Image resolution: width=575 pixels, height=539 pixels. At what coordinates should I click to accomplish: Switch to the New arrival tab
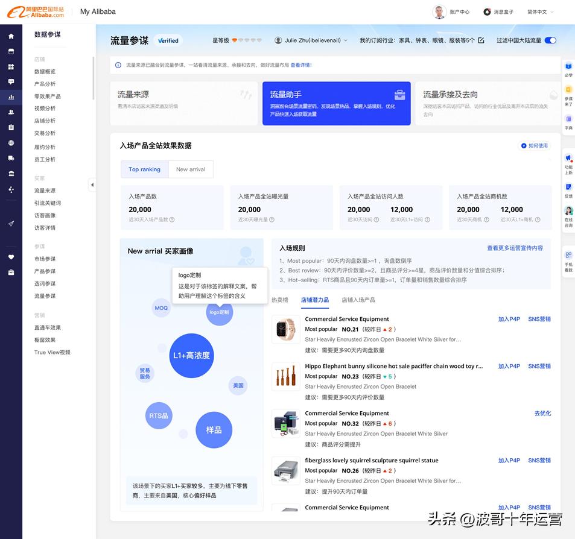click(191, 169)
